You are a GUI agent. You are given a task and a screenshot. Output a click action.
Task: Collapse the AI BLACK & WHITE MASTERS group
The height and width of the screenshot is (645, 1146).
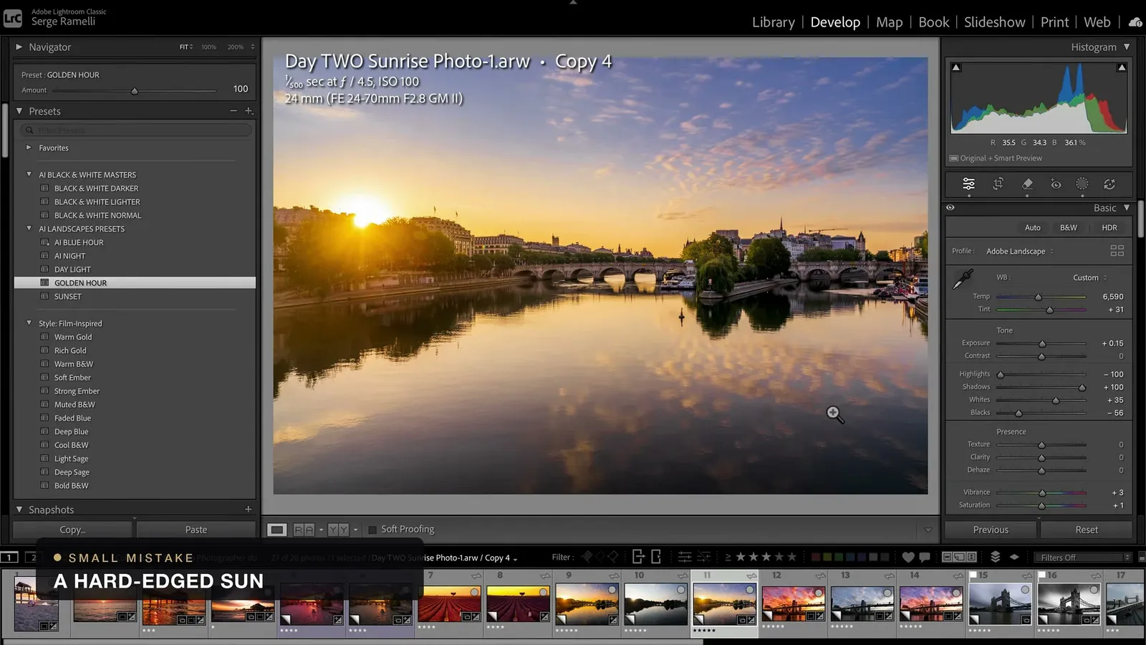pyautogui.click(x=29, y=174)
